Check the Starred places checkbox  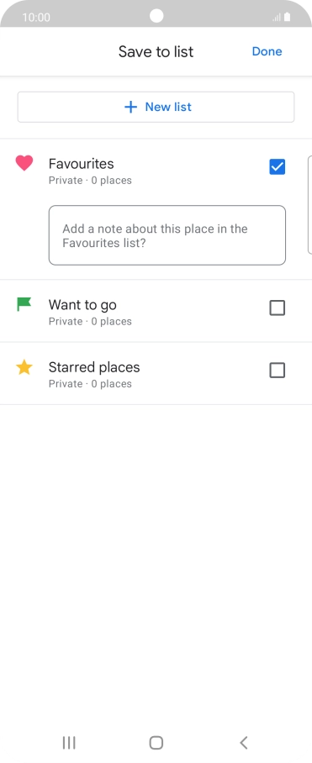(277, 371)
